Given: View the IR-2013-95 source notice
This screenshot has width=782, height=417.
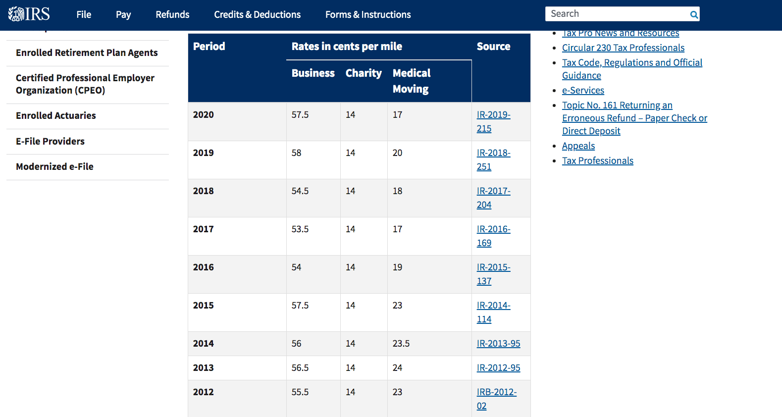Looking at the screenshot, I should pyautogui.click(x=498, y=344).
